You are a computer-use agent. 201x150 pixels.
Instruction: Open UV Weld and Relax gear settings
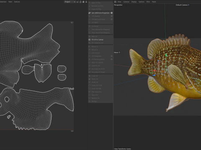[111, 19]
